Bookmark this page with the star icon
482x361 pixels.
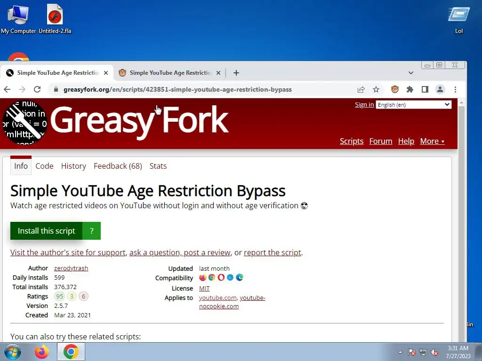click(x=376, y=89)
